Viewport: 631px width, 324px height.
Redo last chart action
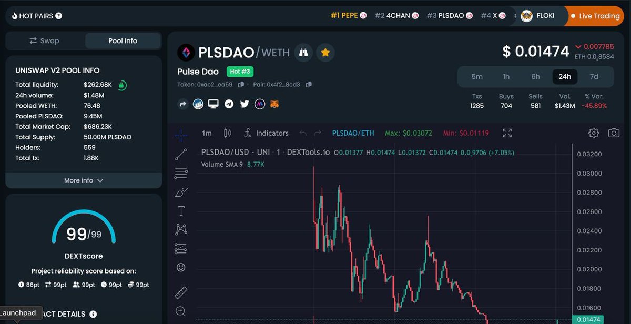coord(317,133)
